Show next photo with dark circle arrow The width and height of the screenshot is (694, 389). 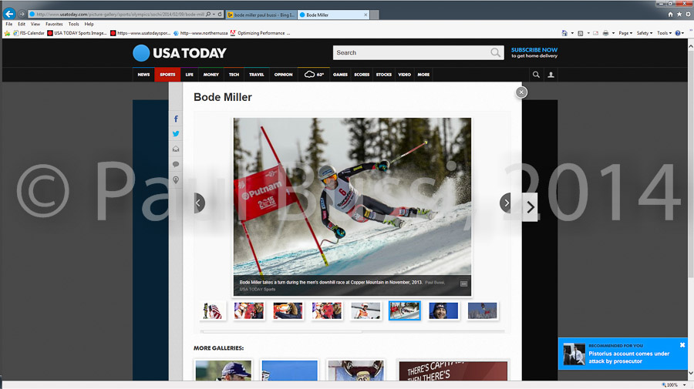coord(506,203)
